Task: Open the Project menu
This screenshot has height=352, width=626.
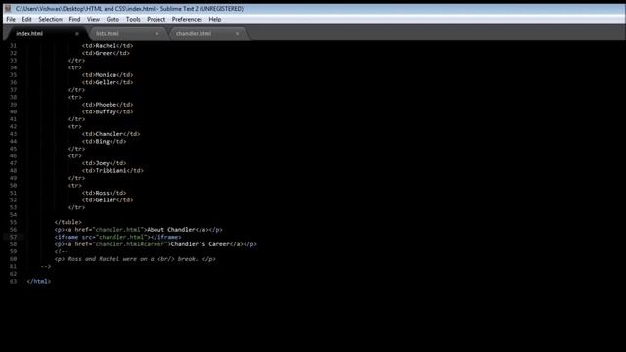Action: (156, 20)
